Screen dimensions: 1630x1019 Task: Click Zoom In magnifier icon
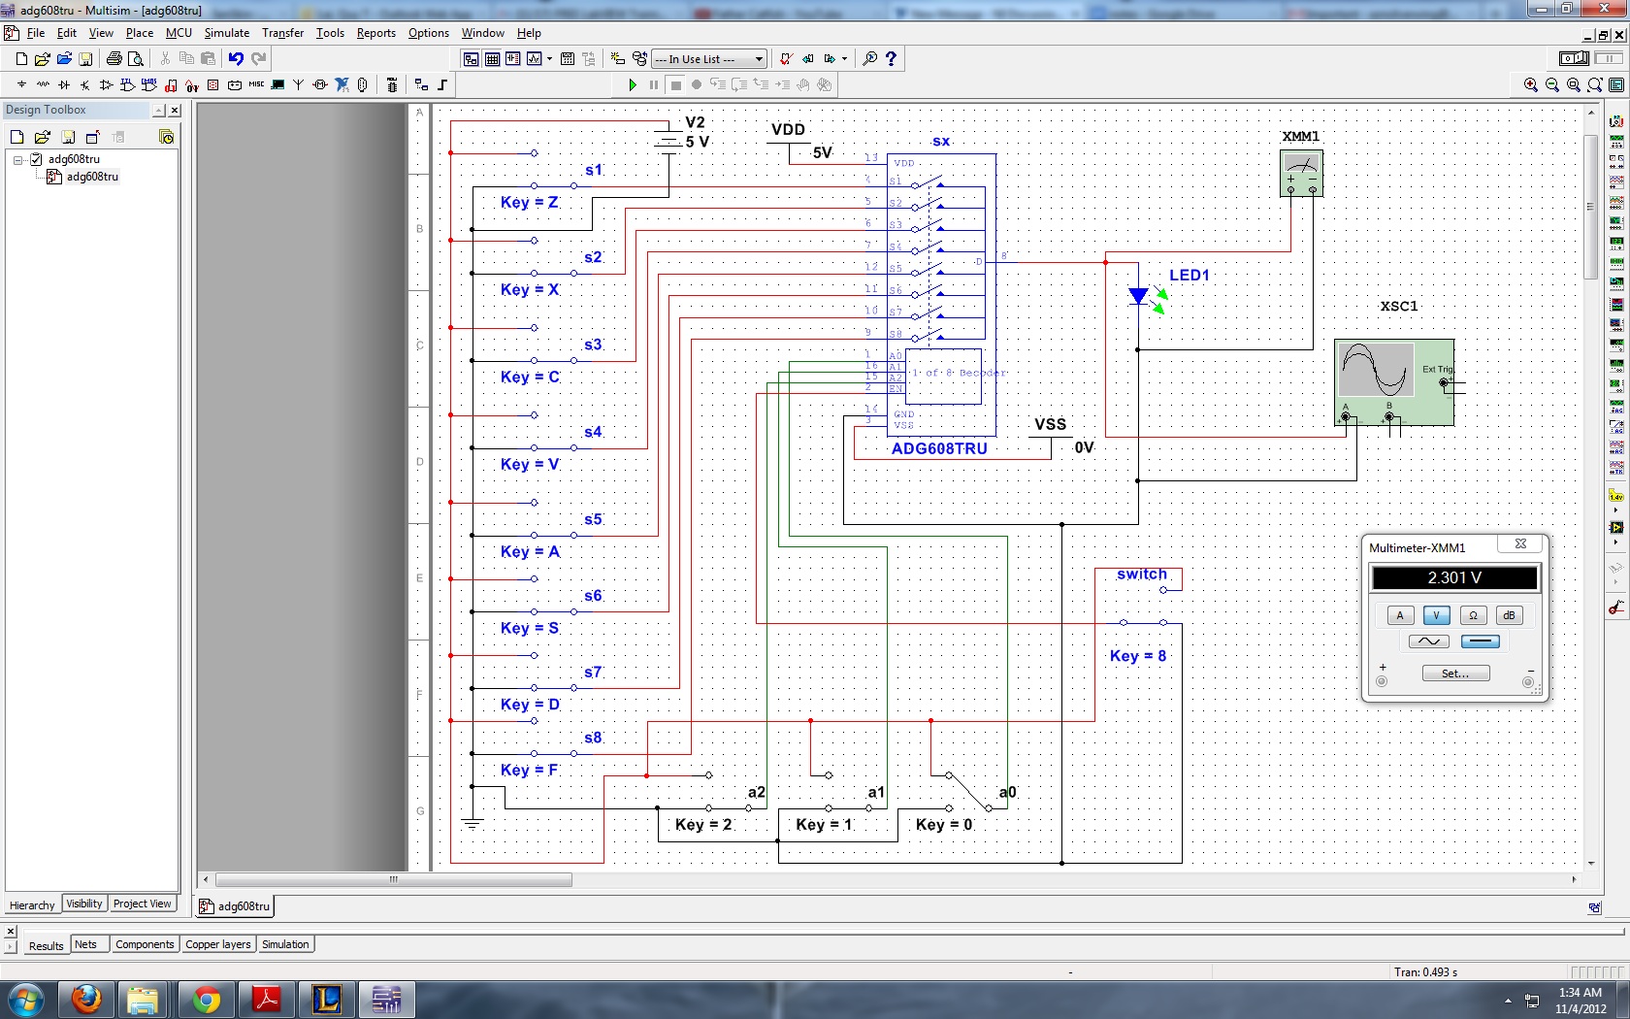(x=1531, y=85)
